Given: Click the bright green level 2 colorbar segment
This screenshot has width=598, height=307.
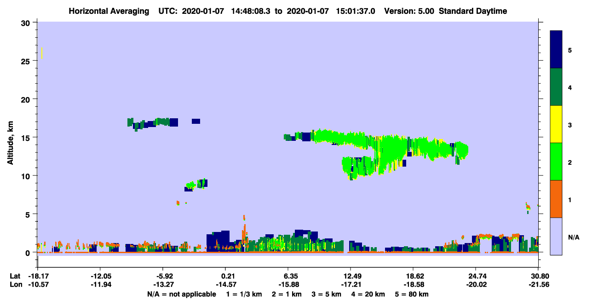Looking at the screenshot, I should [x=556, y=162].
